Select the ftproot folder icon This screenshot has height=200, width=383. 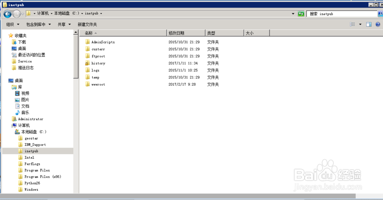[88, 56]
